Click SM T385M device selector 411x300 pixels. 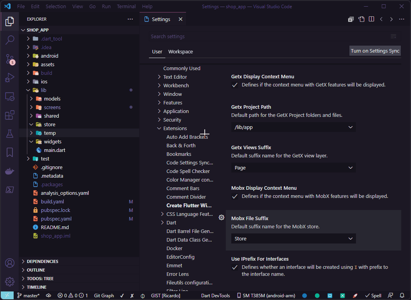coord(266,296)
